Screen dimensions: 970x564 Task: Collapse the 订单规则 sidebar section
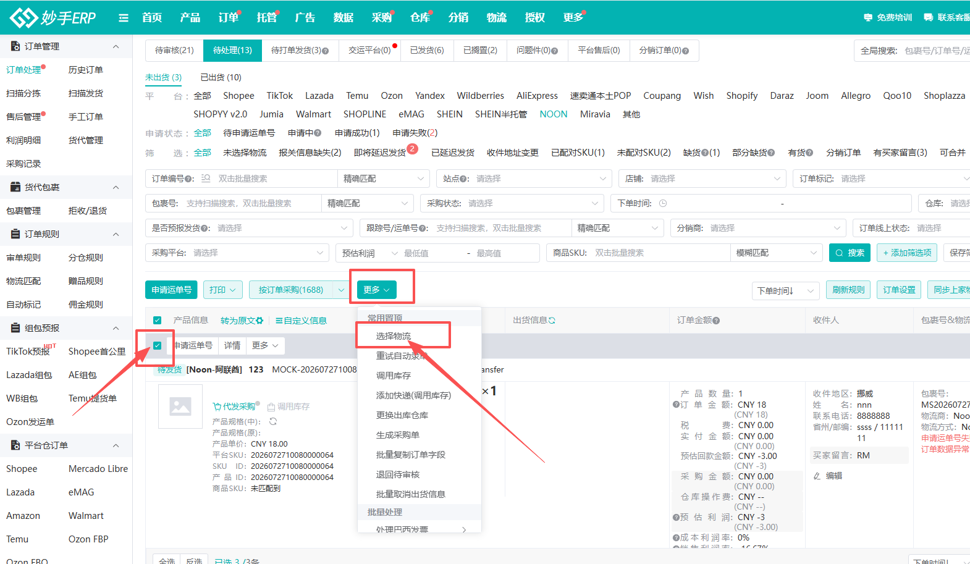pos(116,234)
